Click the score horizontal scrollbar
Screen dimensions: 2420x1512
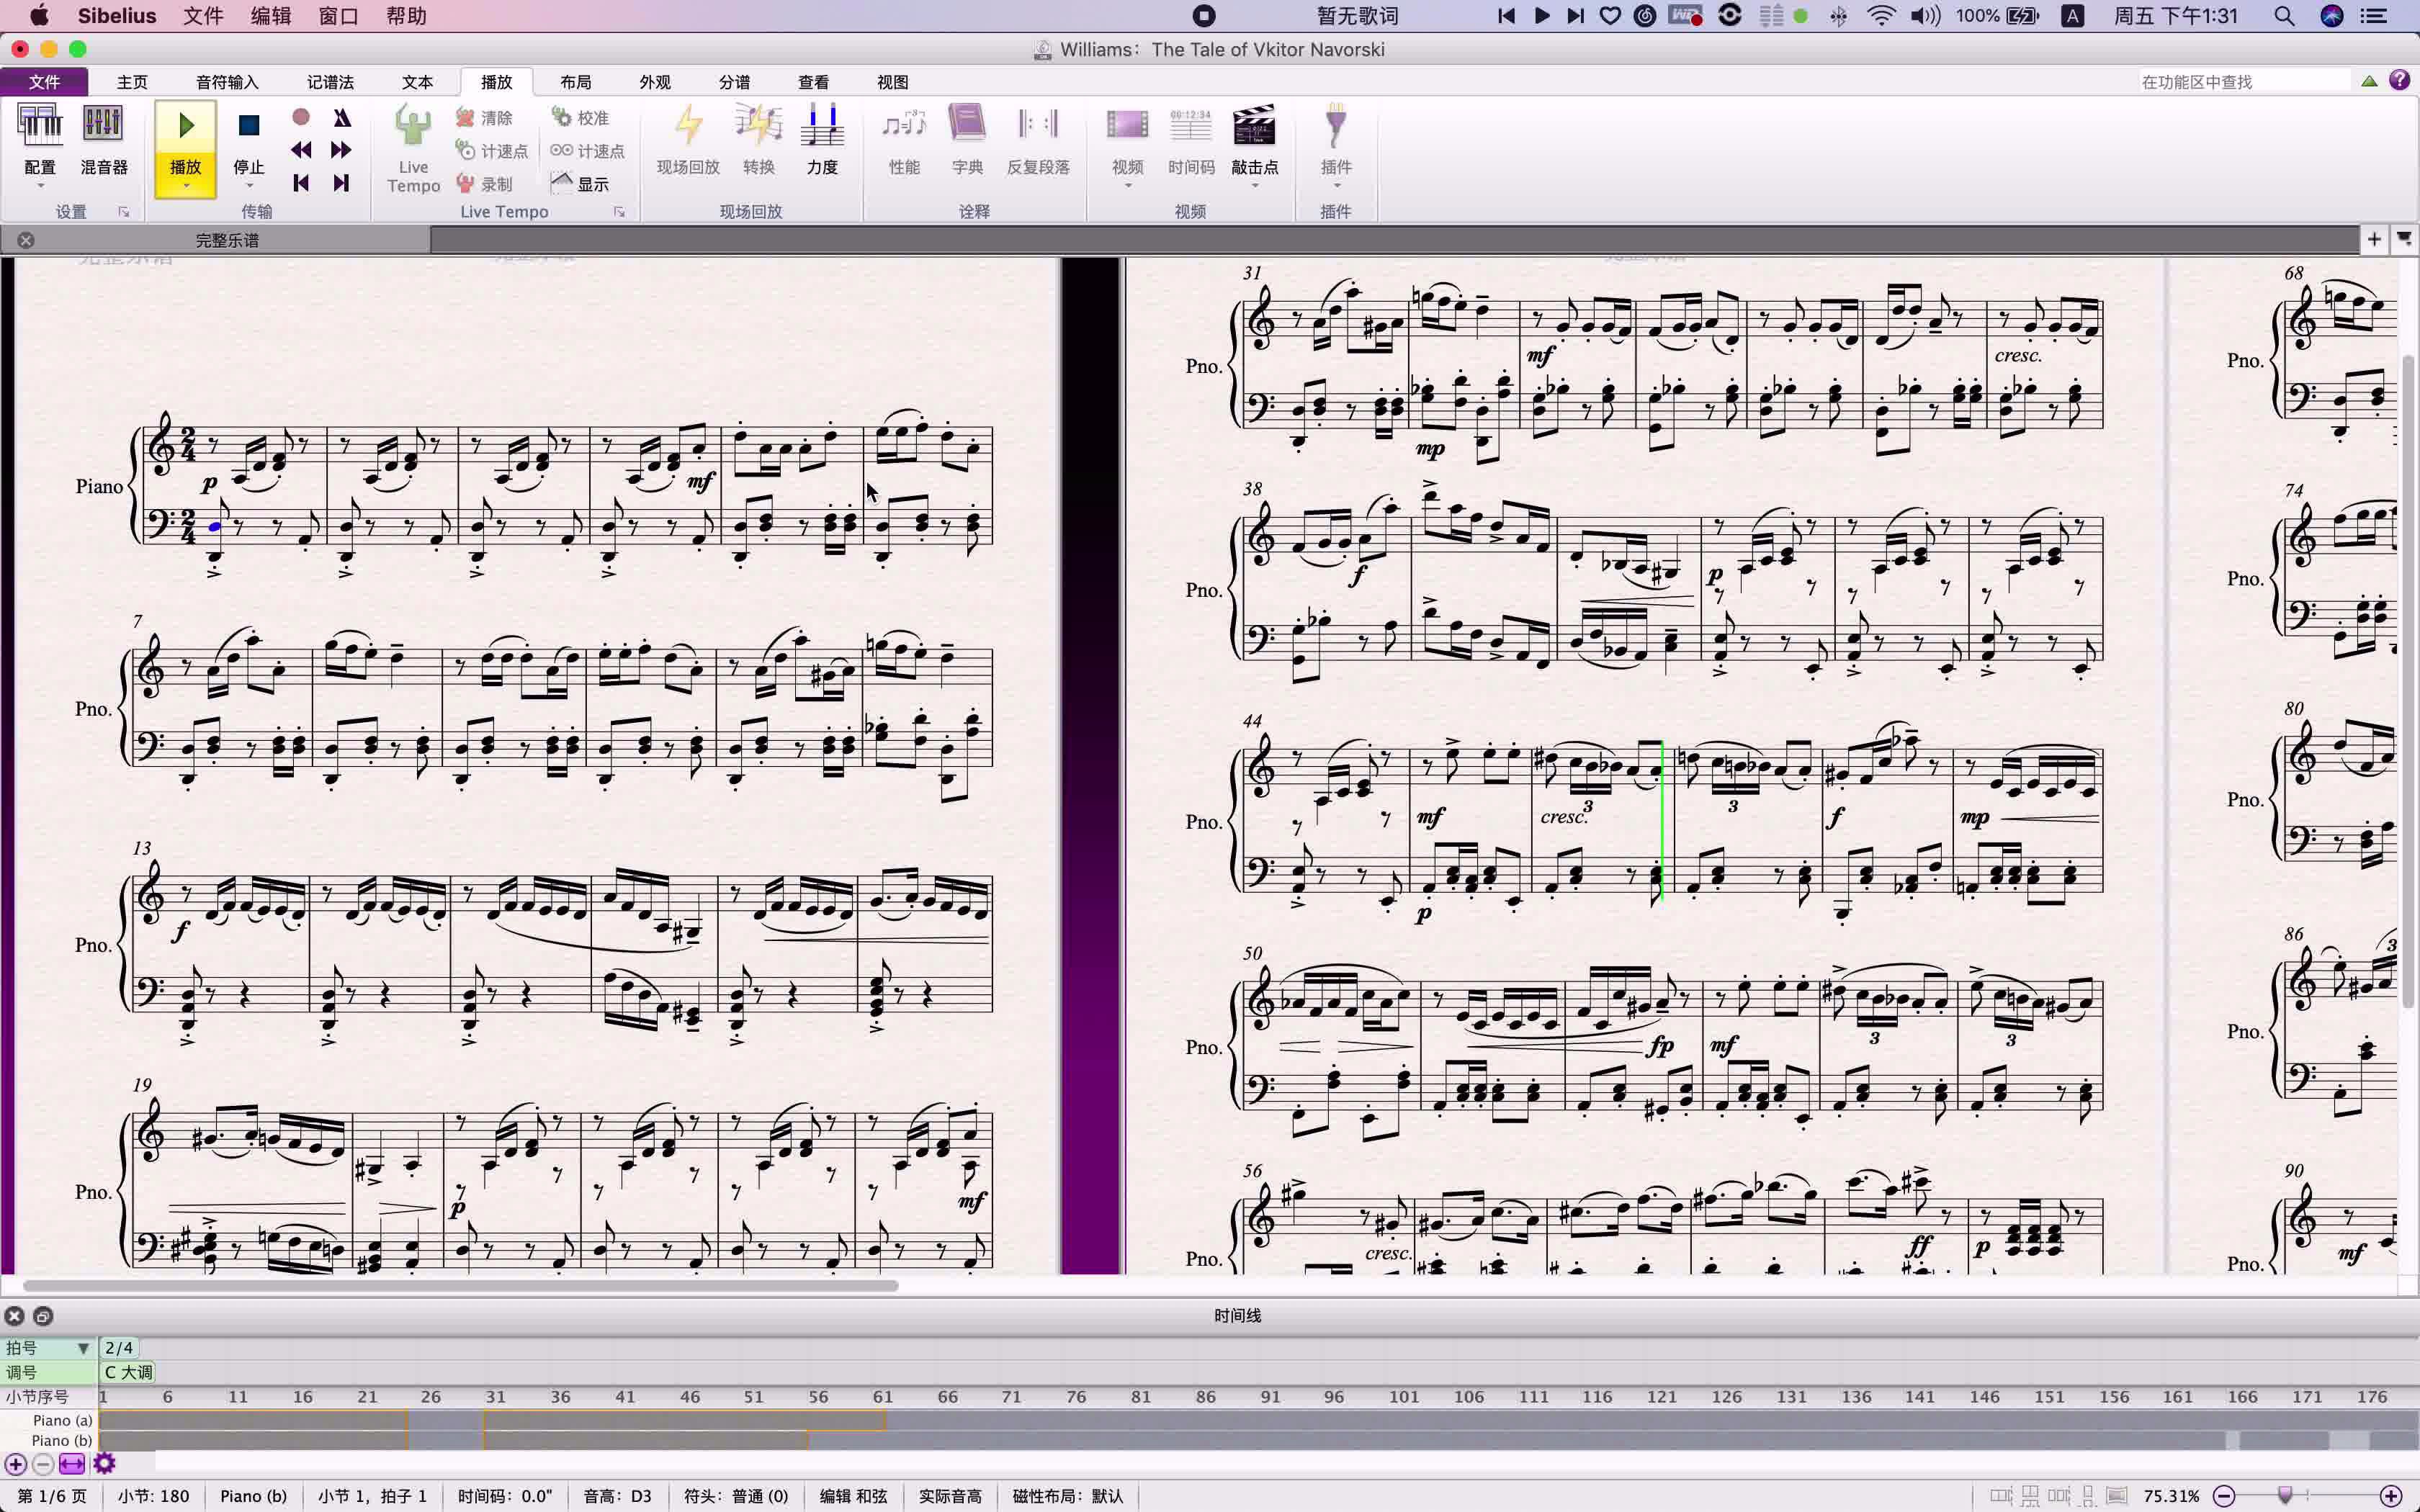460,1286
